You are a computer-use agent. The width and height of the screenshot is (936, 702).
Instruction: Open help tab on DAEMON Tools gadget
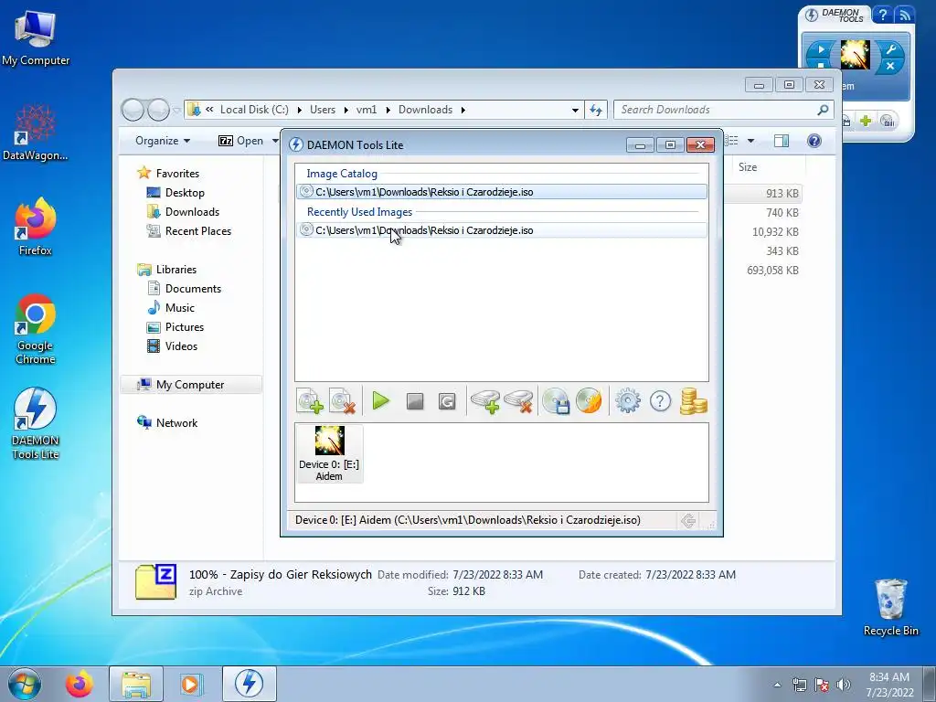(x=882, y=15)
